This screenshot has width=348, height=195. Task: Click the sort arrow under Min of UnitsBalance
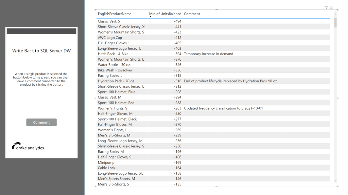[151, 17]
